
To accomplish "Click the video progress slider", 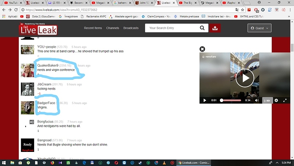I will [231, 100].
